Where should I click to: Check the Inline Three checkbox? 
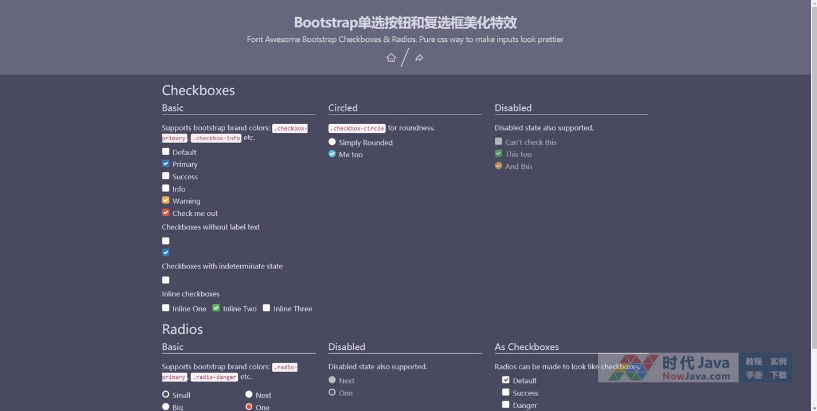[267, 308]
